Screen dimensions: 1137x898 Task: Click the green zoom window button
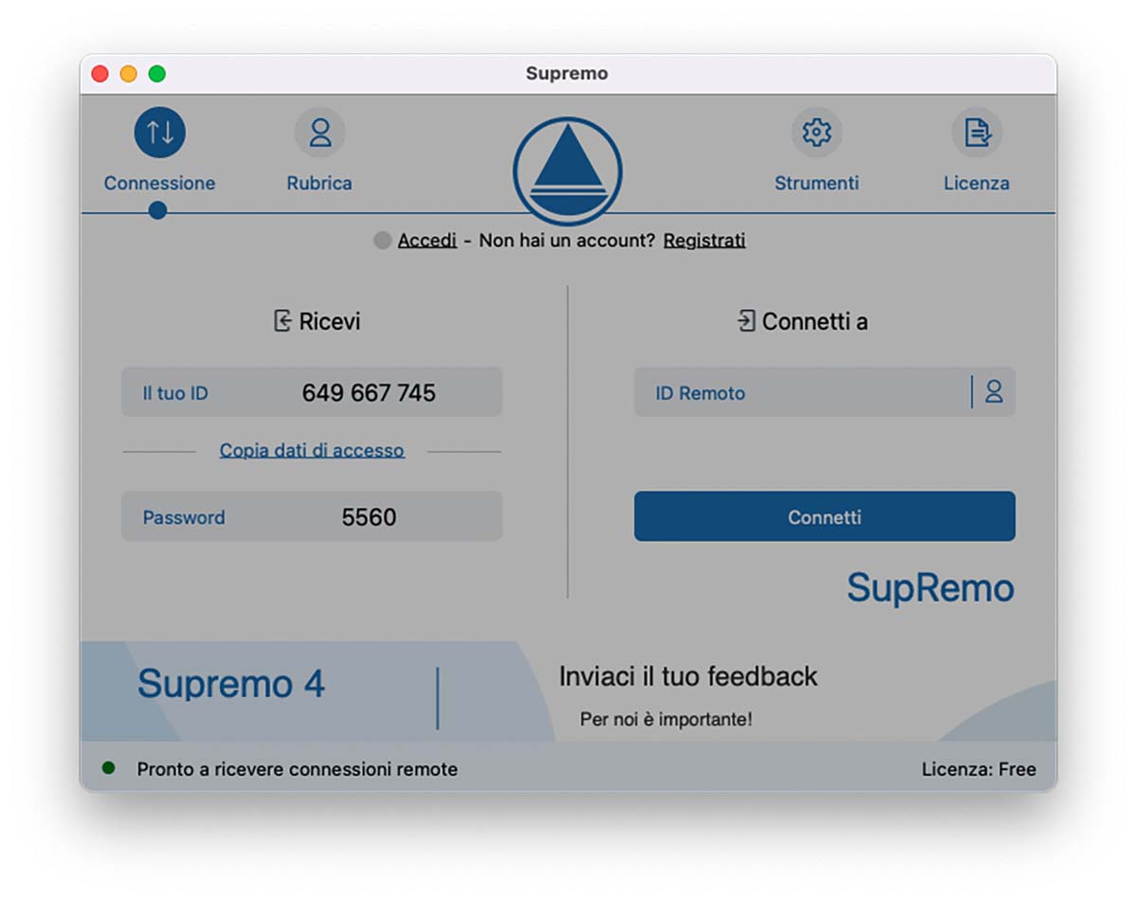pos(156,74)
